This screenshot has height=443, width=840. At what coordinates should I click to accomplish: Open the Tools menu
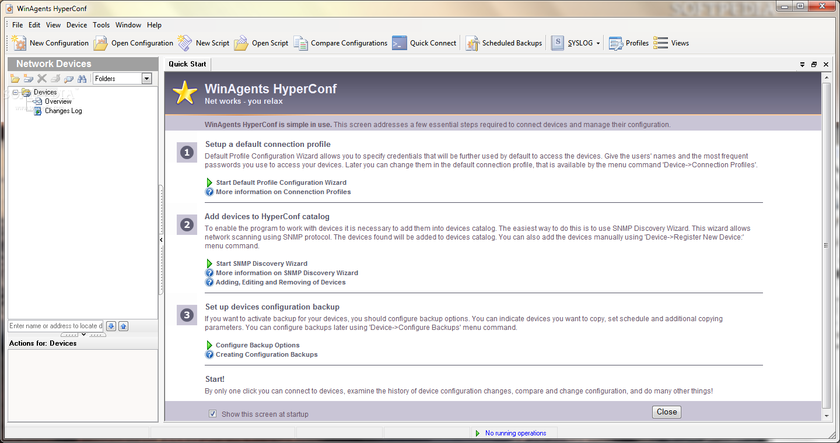101,25
